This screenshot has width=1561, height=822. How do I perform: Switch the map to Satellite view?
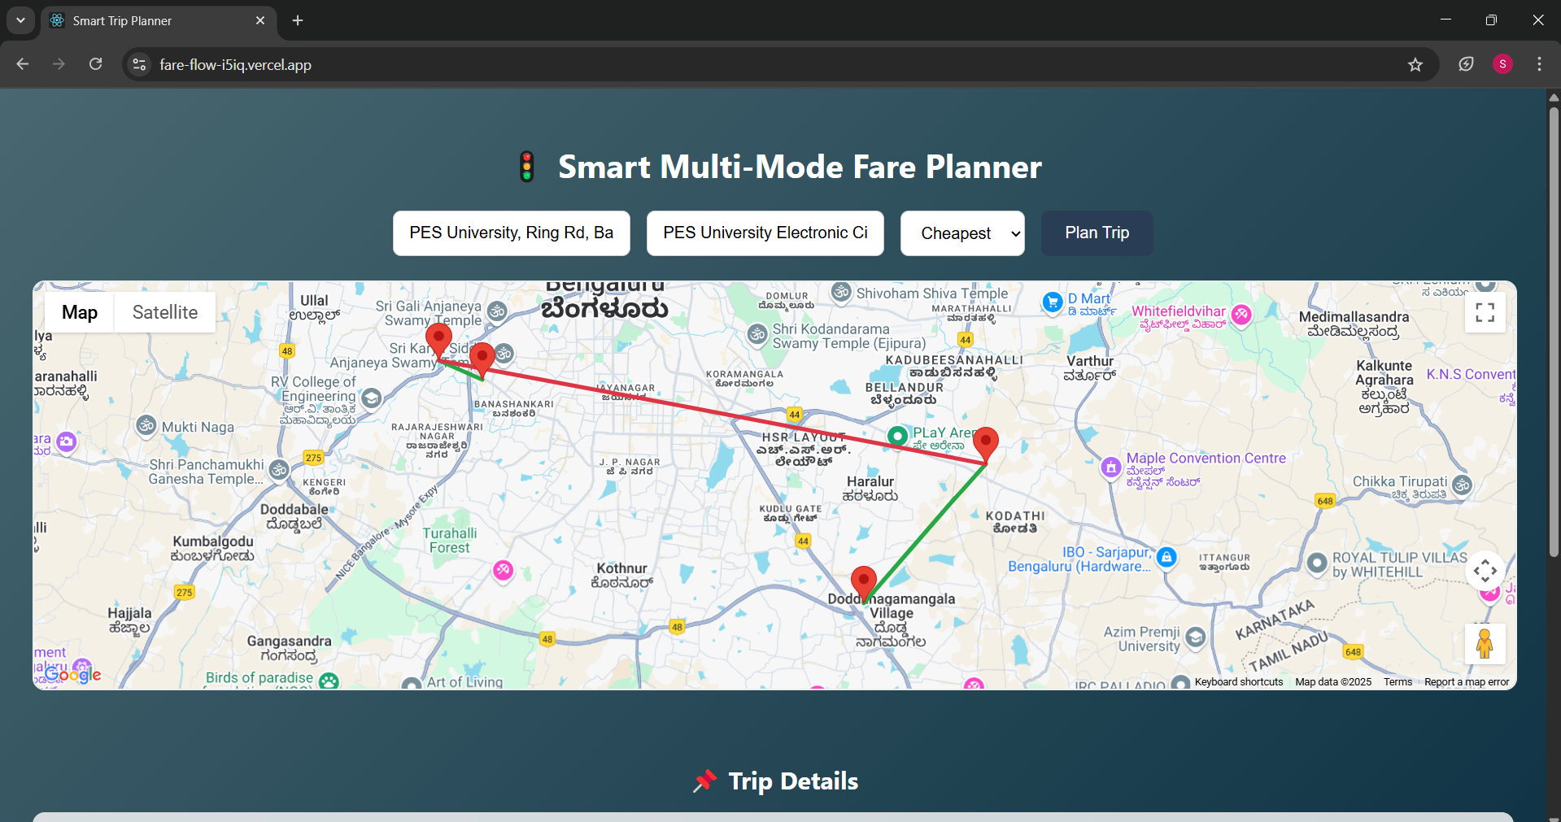tap(165, 312)
